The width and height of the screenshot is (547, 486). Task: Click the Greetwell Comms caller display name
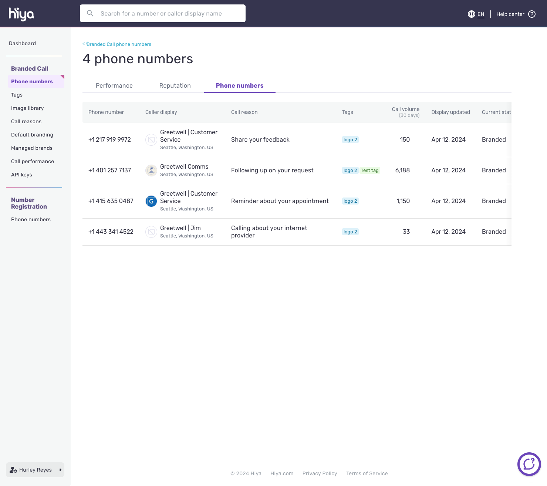[184, 166]
